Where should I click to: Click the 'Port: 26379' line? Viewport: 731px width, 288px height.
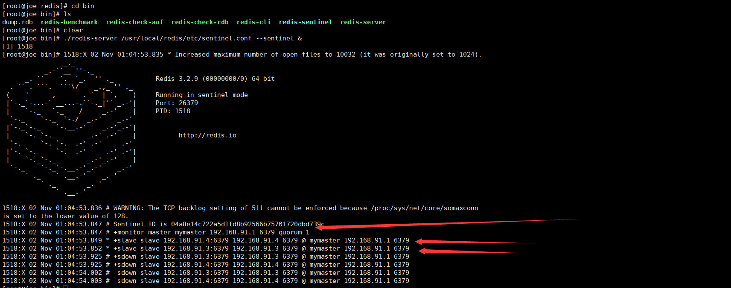coord(177,103)
